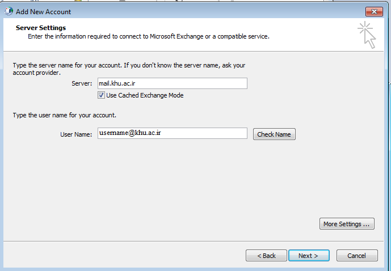Image resolution: width=391 pixels, height=271 pixels.
Task: Click the "Server Settings" heading
Action: pyautogui.click(x=41, y=28)
